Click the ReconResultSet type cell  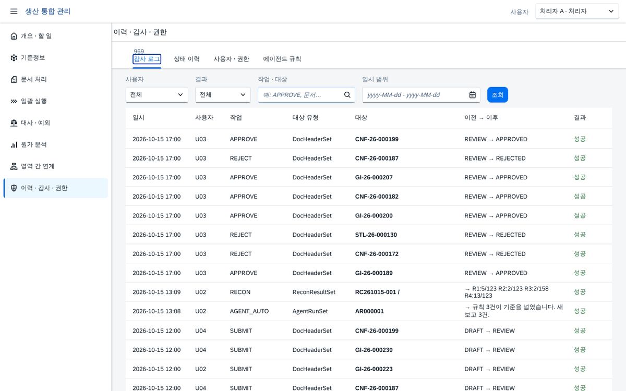click(314, 292)
